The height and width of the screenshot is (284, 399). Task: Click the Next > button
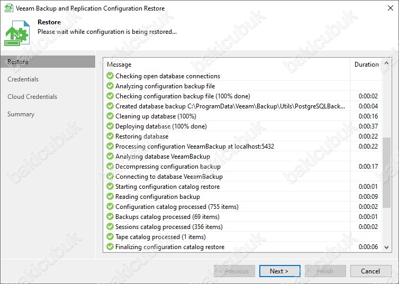tap(279, 271)
